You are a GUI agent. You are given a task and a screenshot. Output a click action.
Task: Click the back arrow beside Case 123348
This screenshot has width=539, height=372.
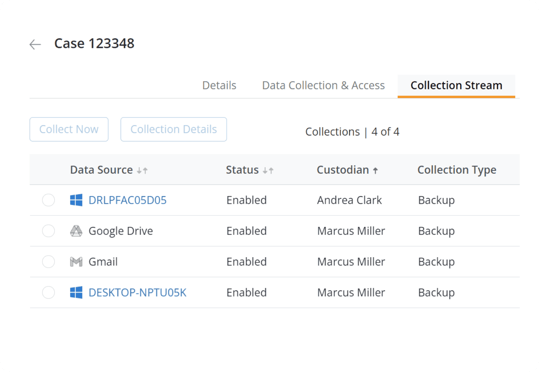coord(35,45)
